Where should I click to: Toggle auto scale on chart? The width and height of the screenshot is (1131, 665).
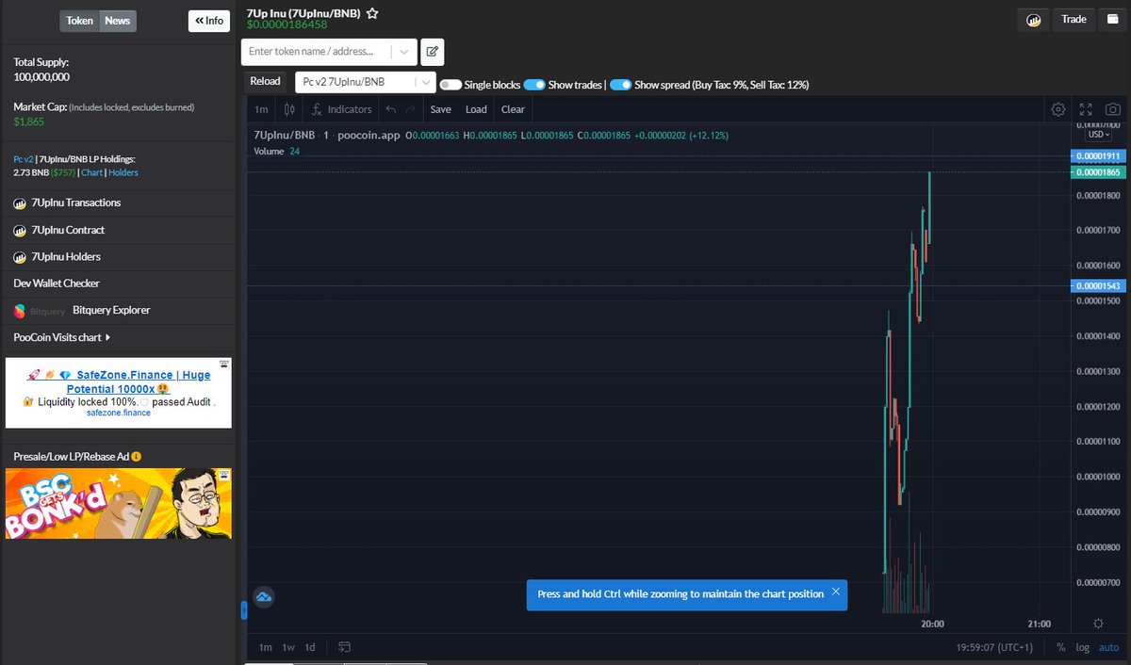coord(1108,647)
